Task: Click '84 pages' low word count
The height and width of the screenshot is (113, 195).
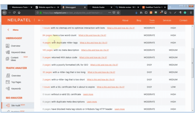Action: coord(47,35)
